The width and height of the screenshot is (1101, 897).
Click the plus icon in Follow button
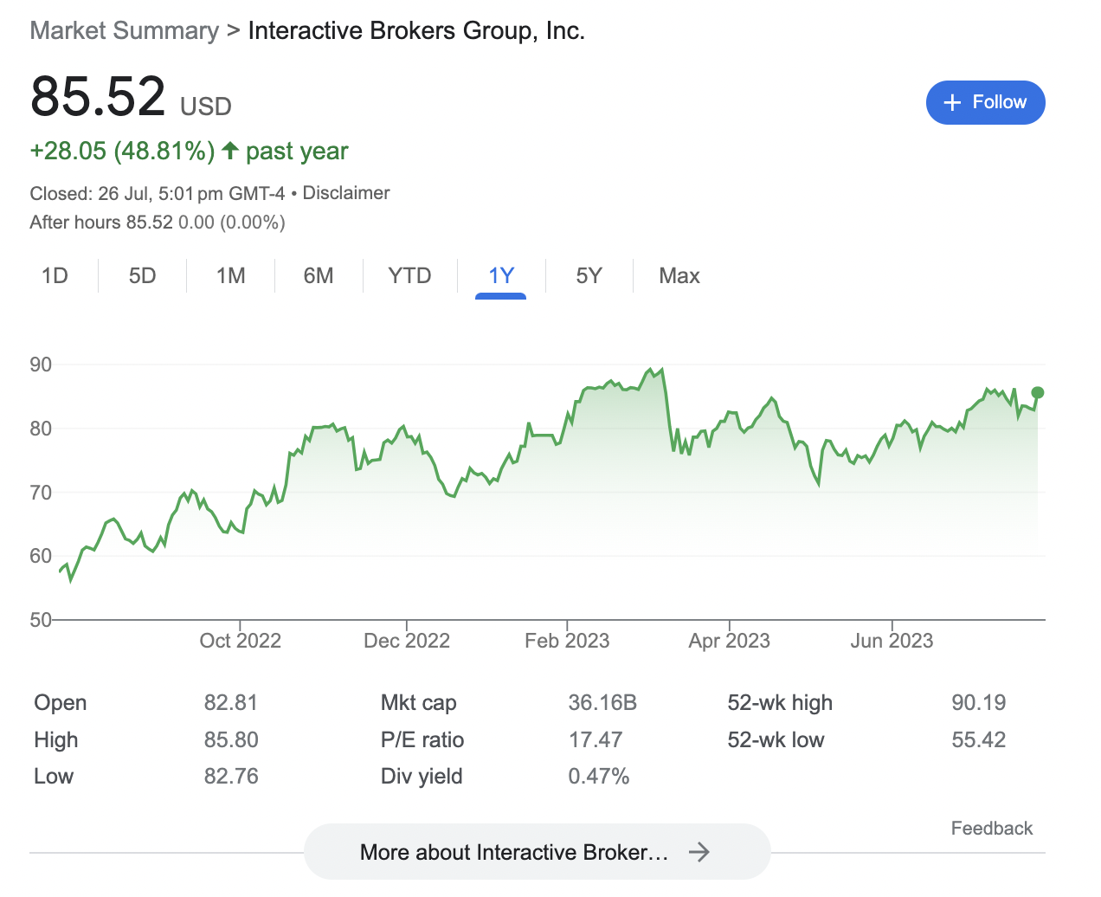pos(952,103)
